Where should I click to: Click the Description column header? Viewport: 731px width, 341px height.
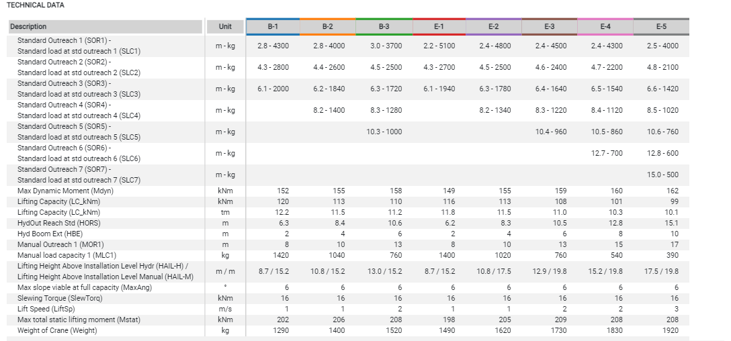tap(28, 27)
